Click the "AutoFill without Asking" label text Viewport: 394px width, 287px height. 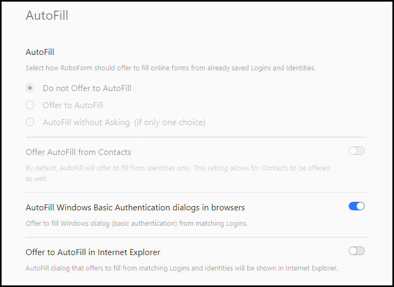(86, 122)
